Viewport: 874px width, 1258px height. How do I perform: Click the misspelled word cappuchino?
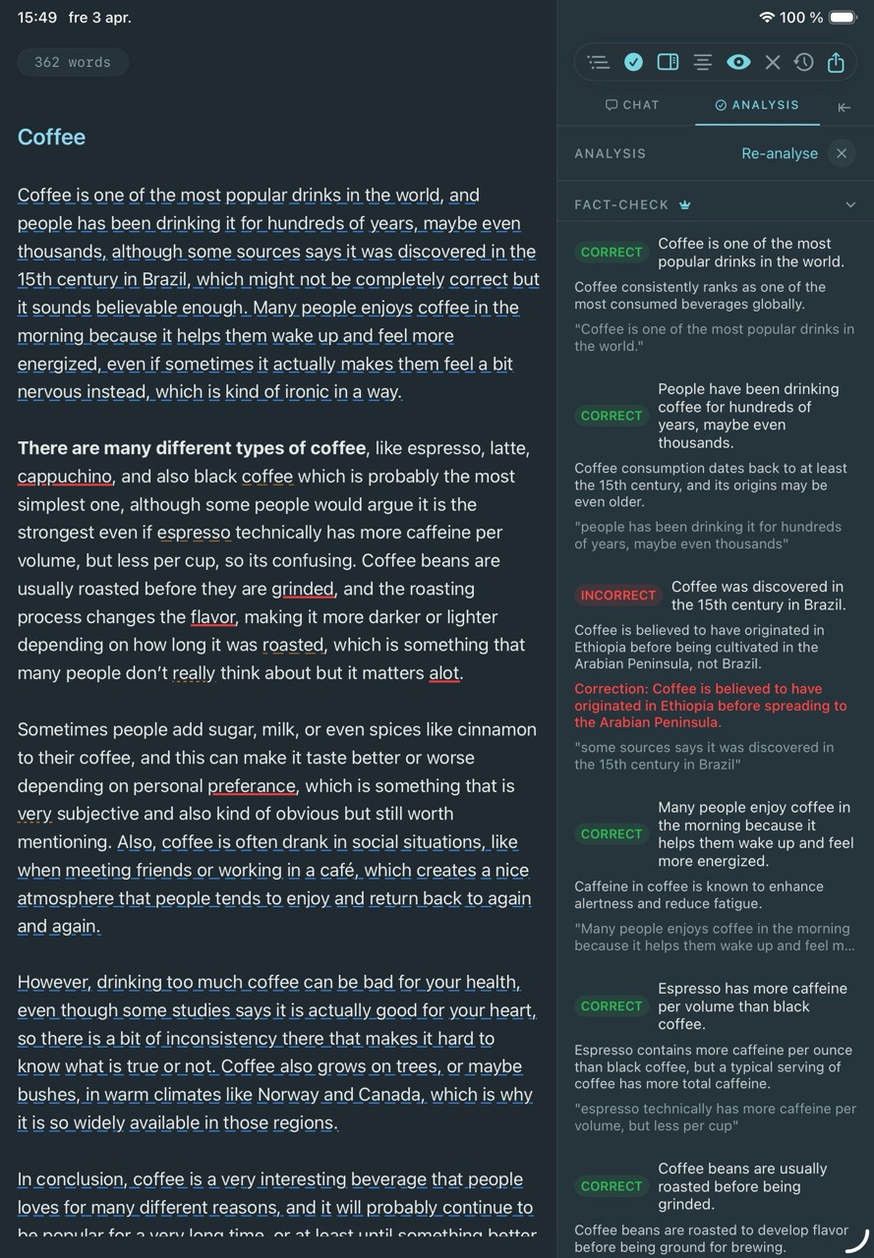pos(66,477)
